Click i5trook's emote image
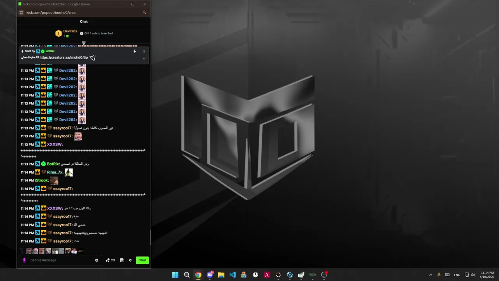This screenshot has width=499, height=281. 54,180
